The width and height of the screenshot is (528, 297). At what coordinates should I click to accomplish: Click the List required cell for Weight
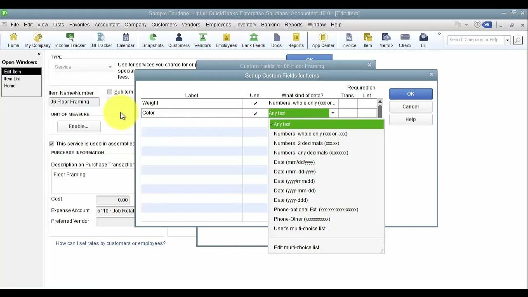coord(367,103)
